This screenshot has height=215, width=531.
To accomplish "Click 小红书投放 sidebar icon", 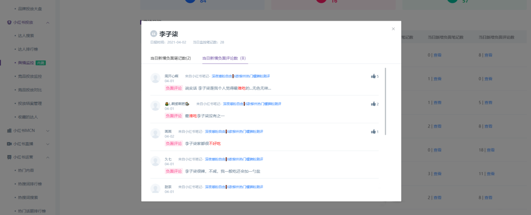I will pos(9,22).
